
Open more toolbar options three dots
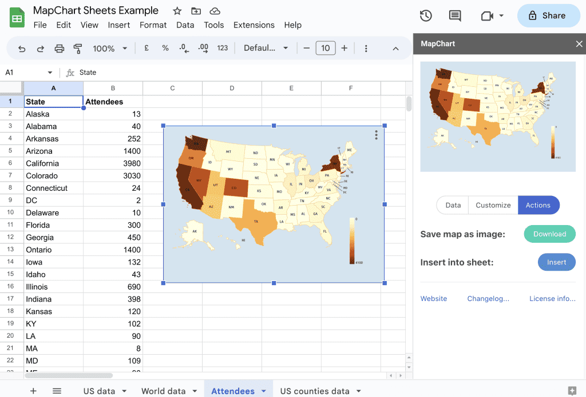click(366, 49)
